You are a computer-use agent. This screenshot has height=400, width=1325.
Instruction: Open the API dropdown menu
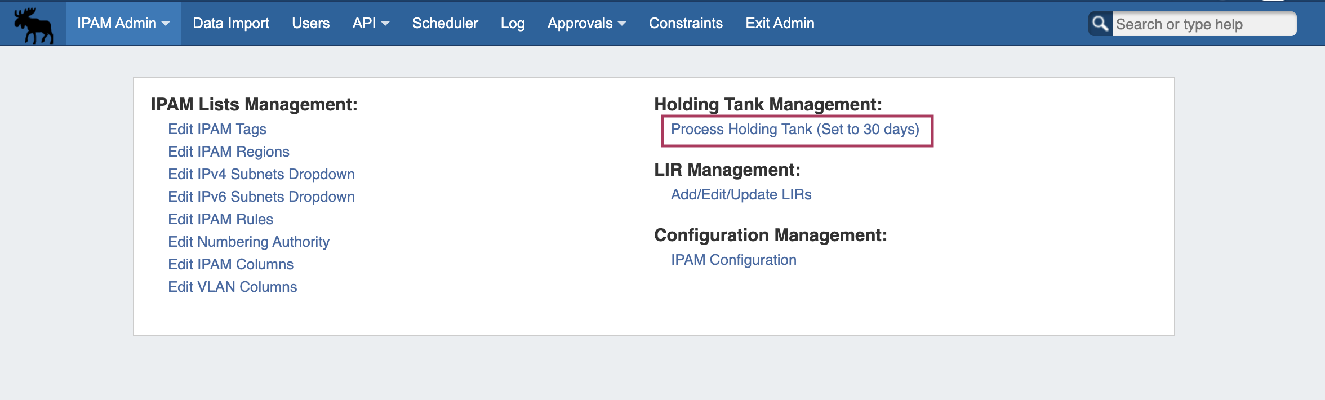tap(371, 23)
